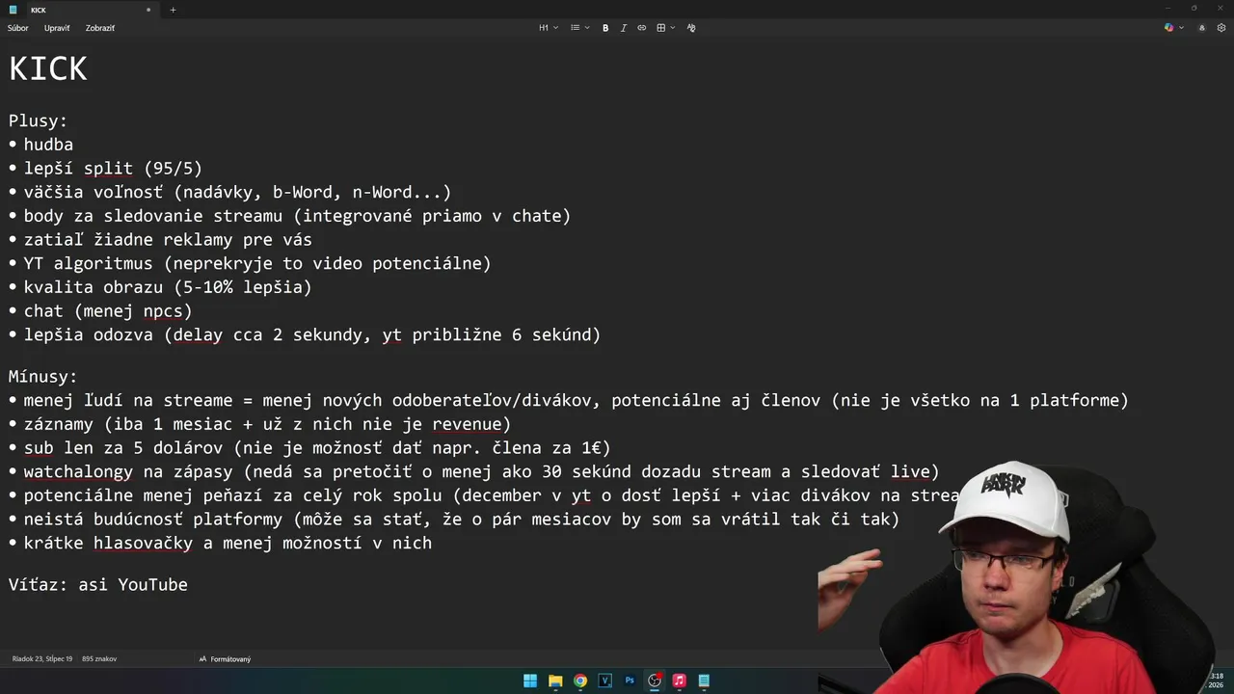Click the KICK heading text
This screenshot has width=1234, height=694.
48,68
